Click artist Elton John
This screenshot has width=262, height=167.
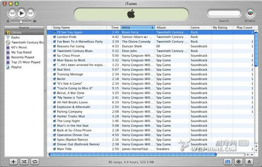point(129,51)
